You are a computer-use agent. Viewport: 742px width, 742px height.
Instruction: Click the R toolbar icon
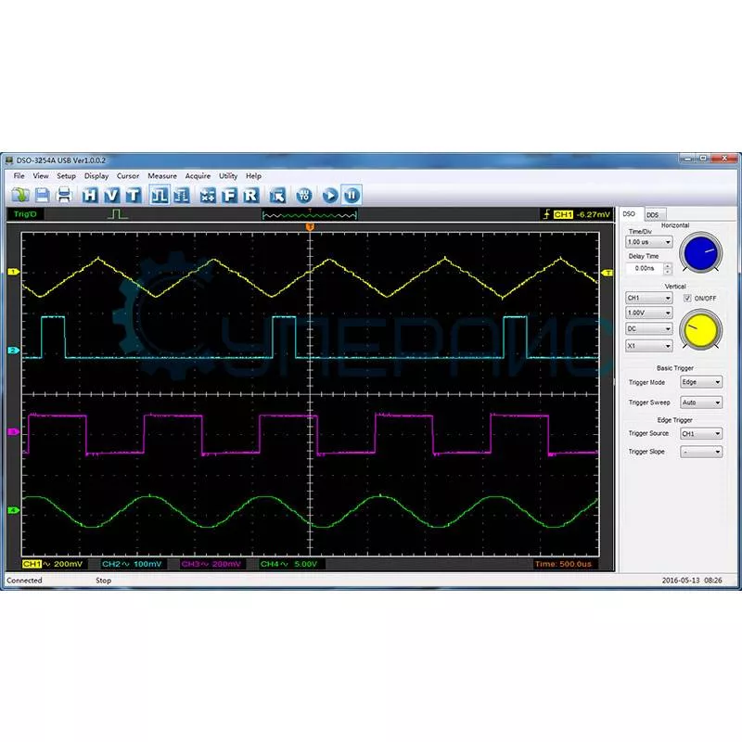point(250,195)
